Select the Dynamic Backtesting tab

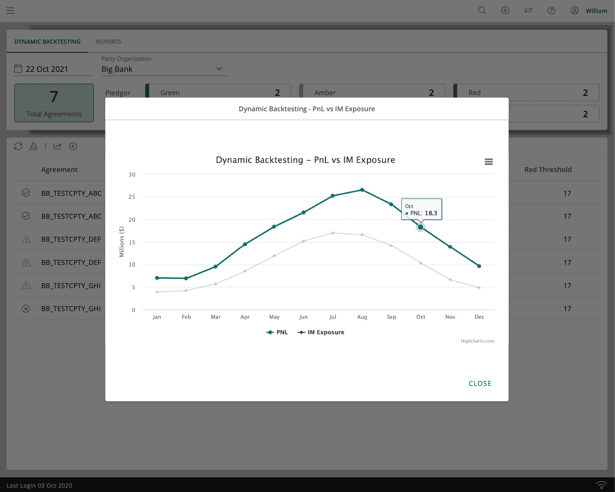(x=47, y=42)
